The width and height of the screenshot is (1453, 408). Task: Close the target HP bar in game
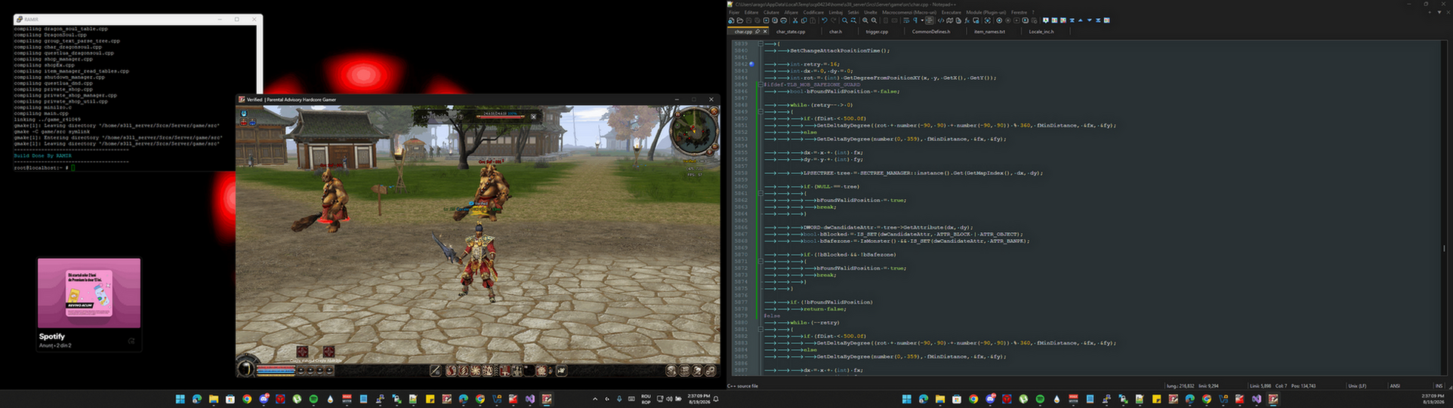pos(533,116)
